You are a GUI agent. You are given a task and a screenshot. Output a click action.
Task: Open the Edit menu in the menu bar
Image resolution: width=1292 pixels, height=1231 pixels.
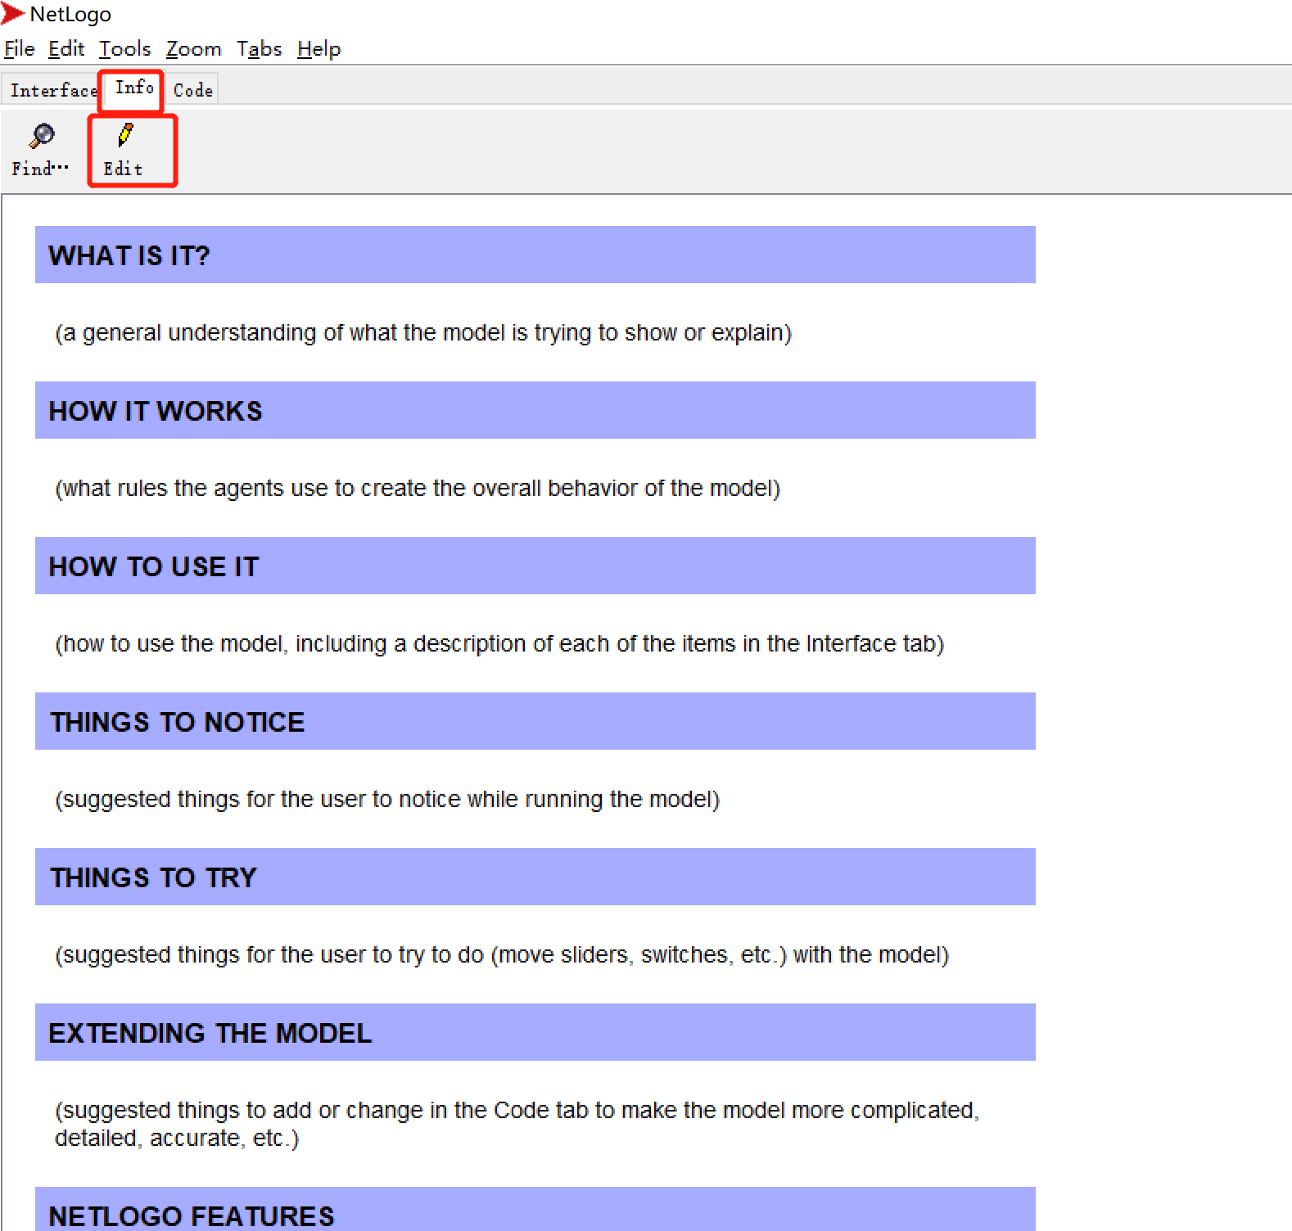(66, 49)
